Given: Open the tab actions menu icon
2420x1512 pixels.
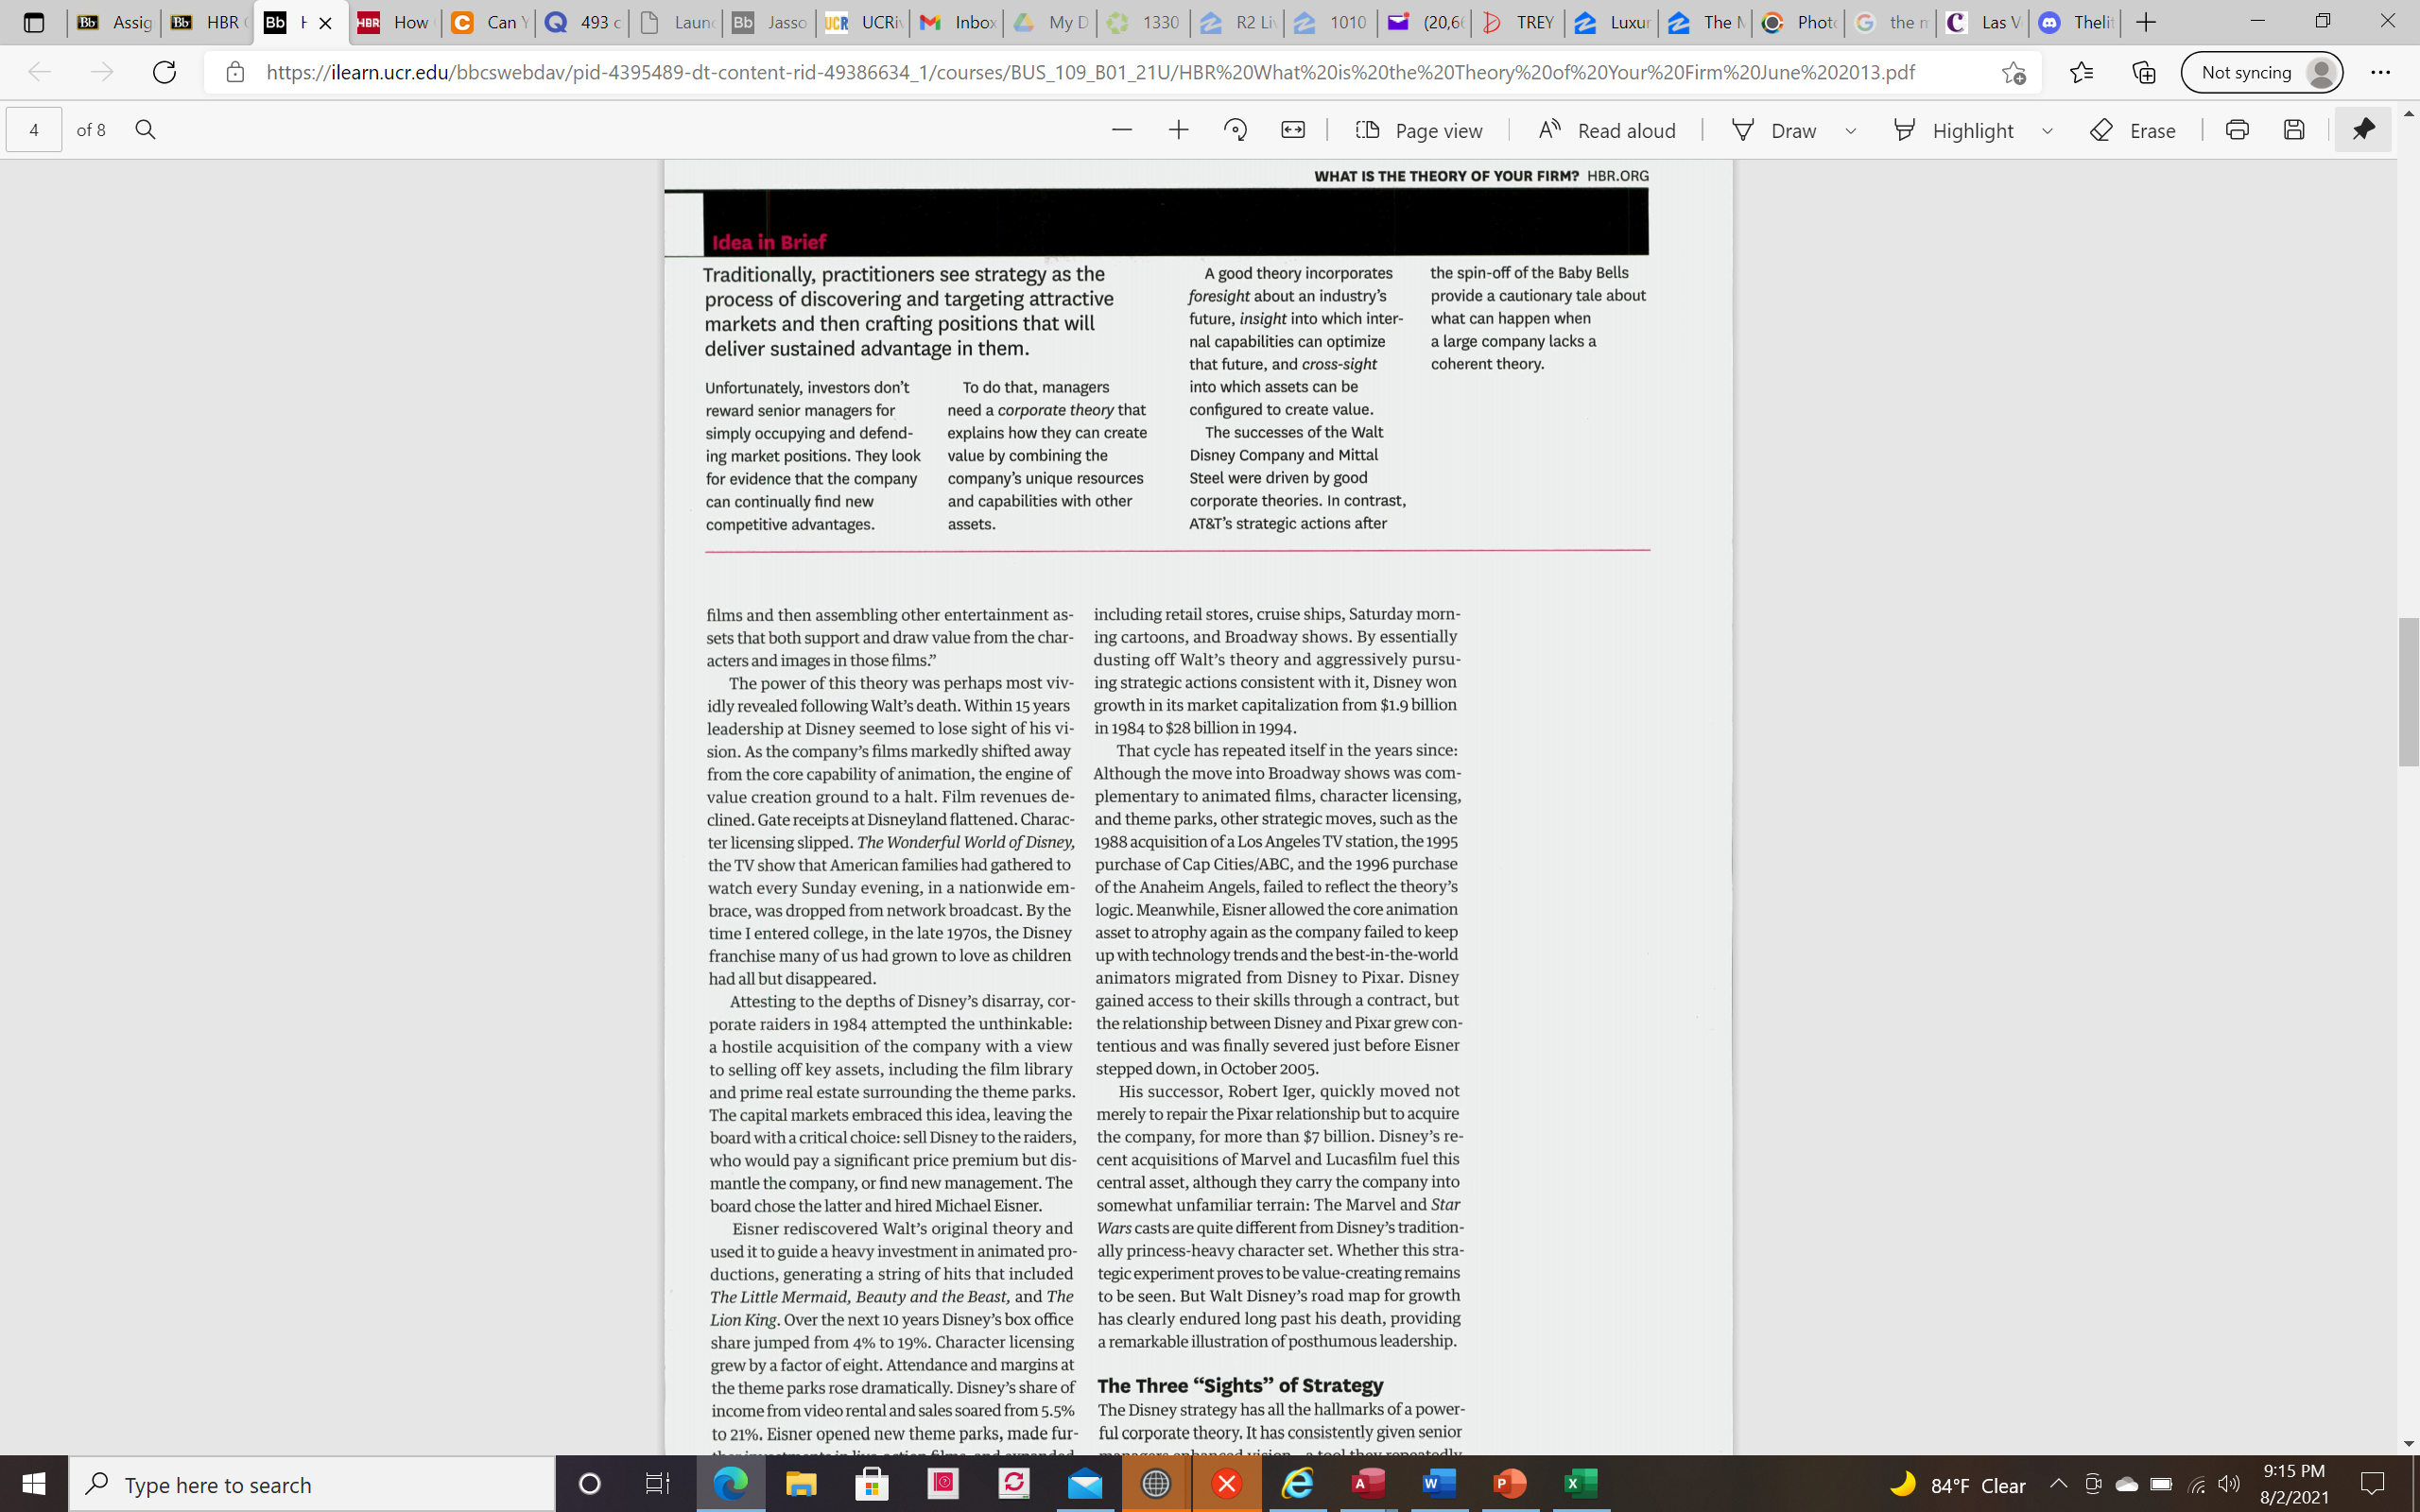Looking at the screenshot, I should click(x=33, y=22).
